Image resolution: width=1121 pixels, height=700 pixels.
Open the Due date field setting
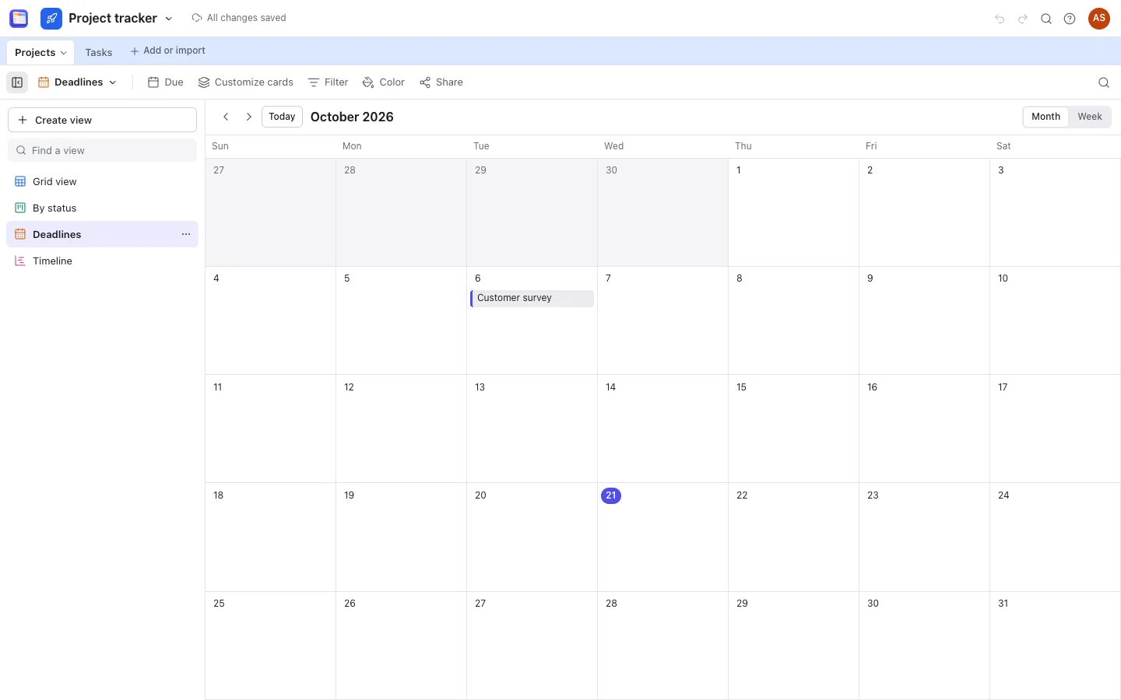click(166, 82)
